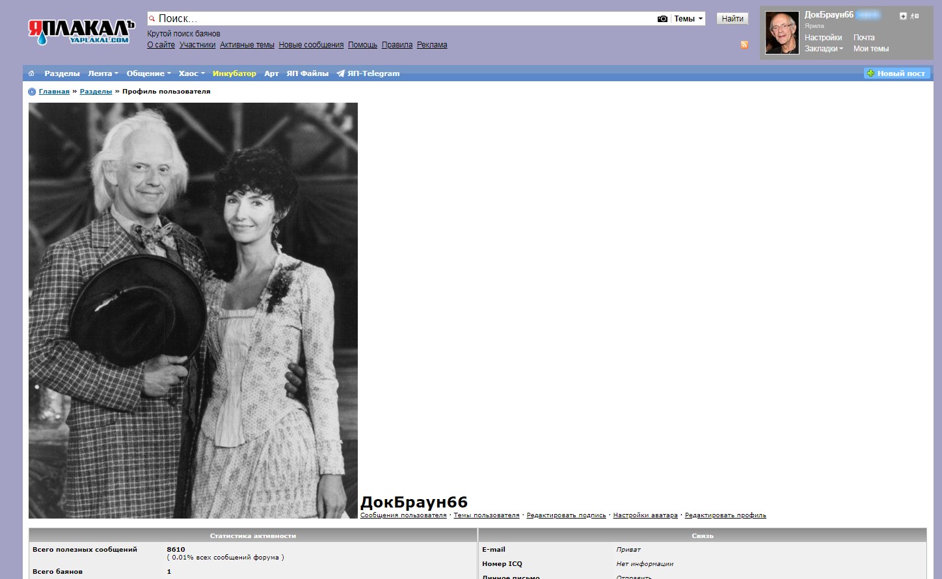Click the large ДокБраун66 profile heading

point(414,502)
